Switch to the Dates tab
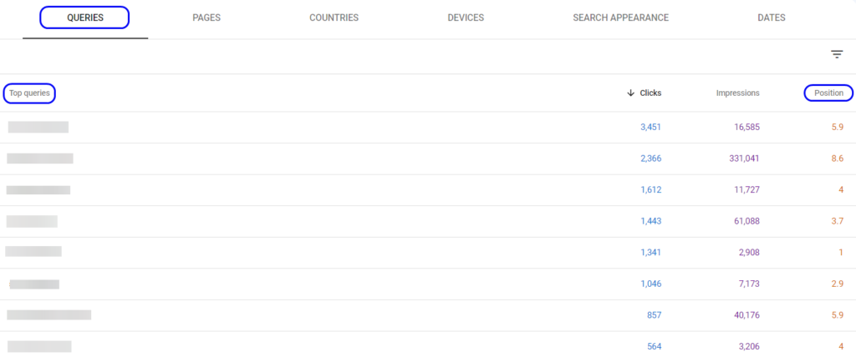The width and height of the screenshot is (856, 357). [771, 18]
